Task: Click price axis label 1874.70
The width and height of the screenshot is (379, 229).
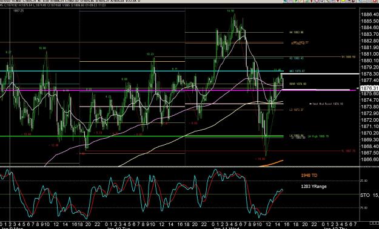Action: (x=369, y=100)
